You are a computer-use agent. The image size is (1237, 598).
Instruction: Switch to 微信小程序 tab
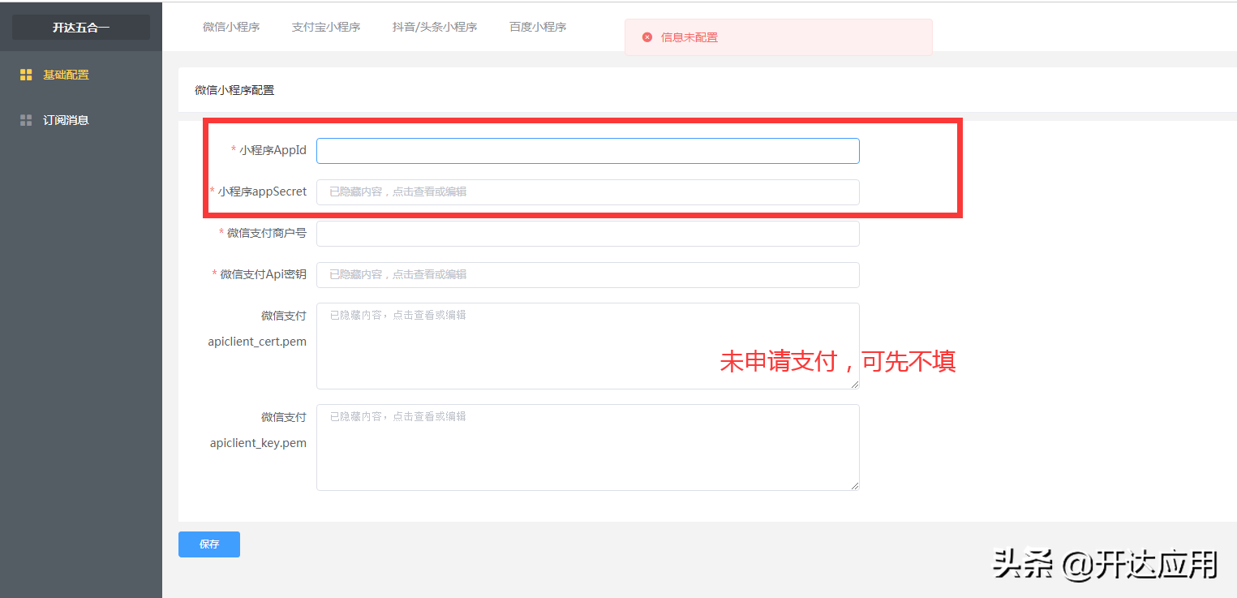231,27
